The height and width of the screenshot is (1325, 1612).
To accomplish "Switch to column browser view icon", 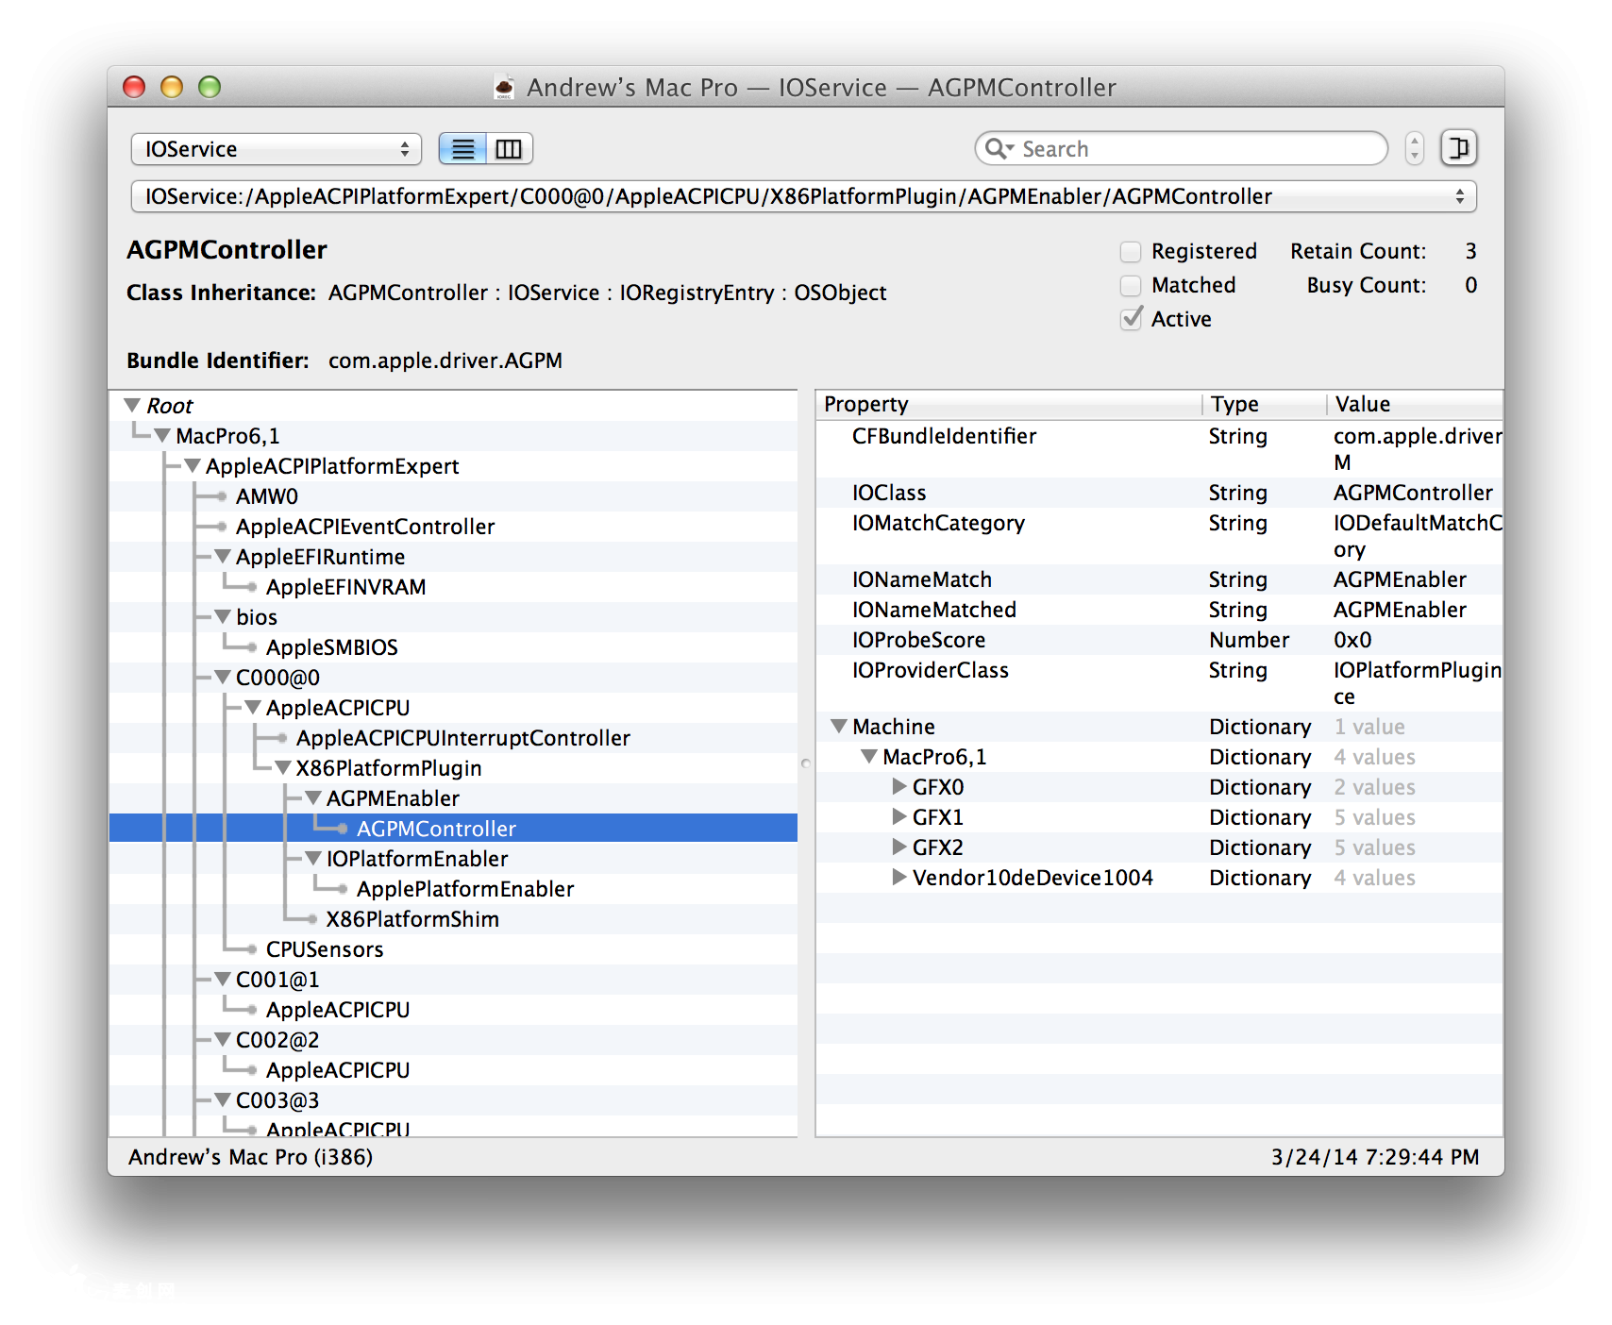I will (509, 149).
